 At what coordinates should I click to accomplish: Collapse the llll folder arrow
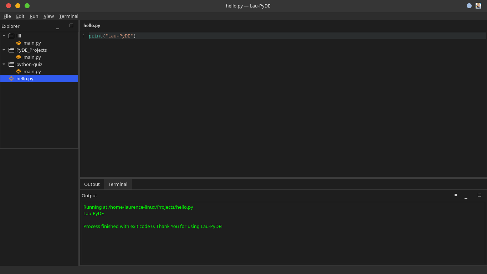click(x=4, y=36)
